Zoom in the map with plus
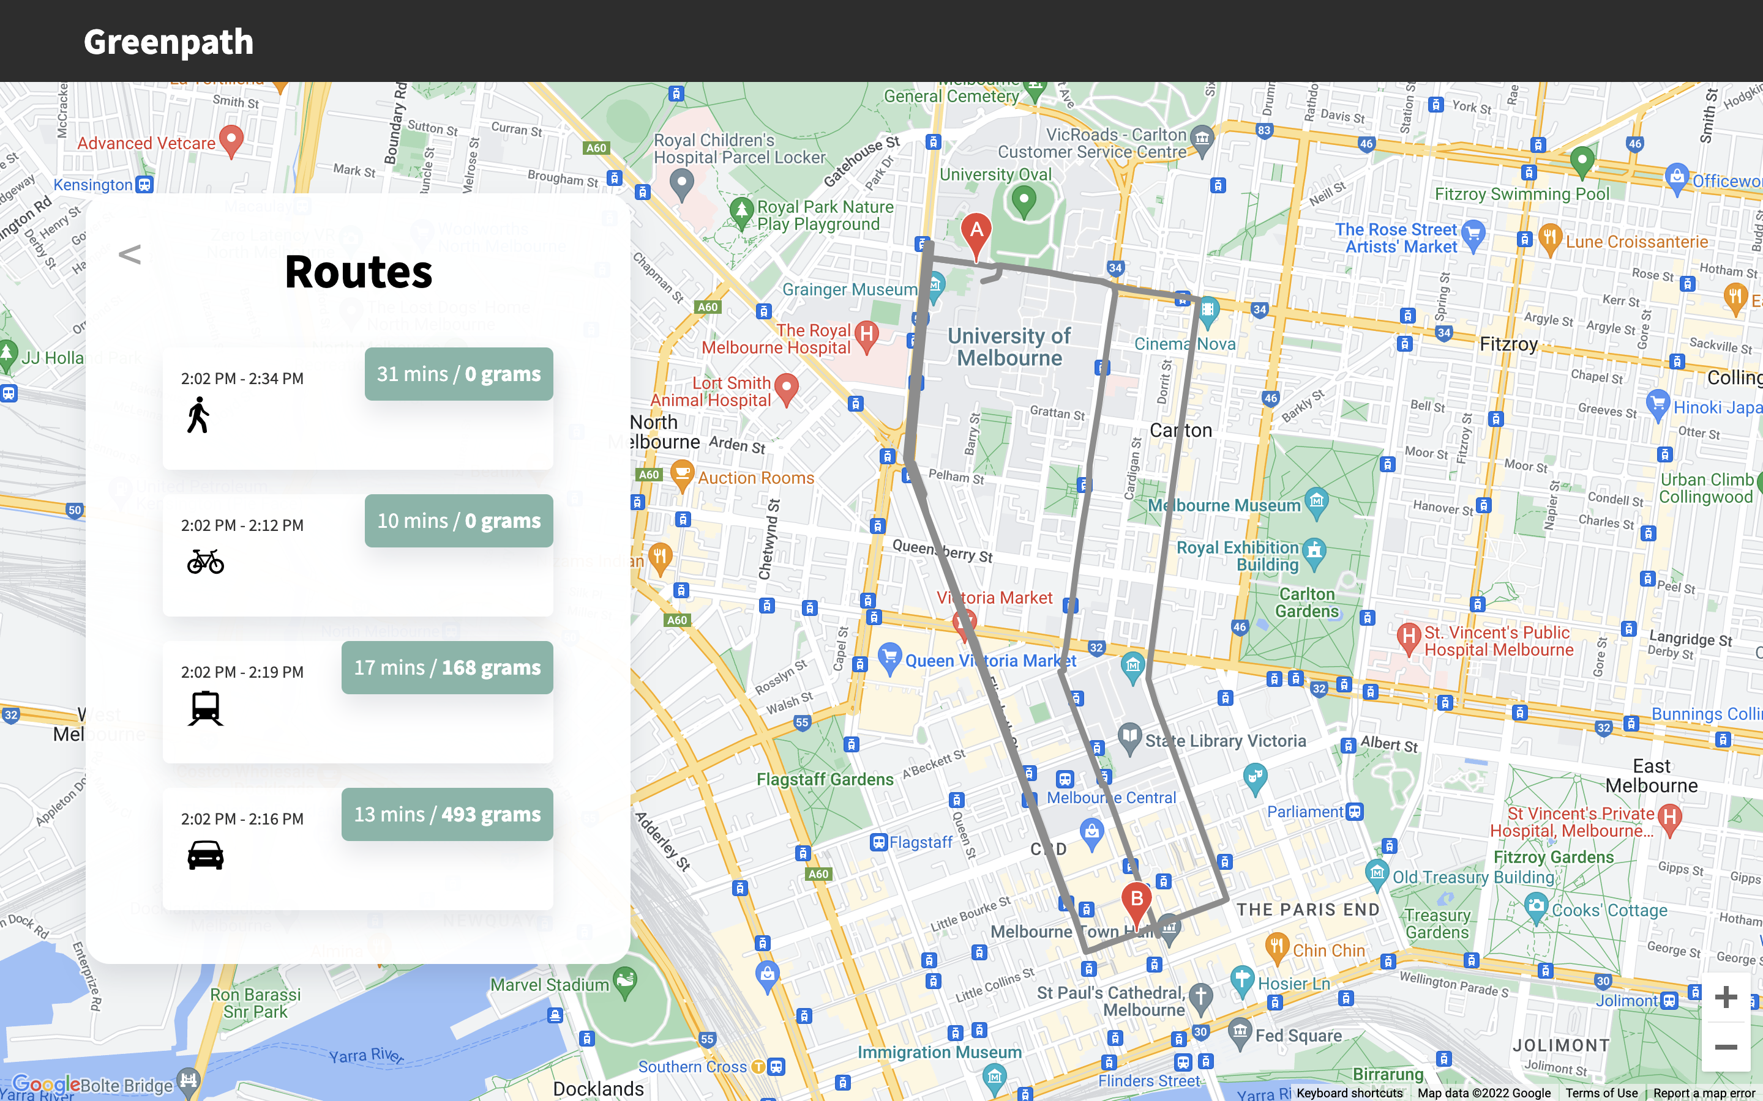The height and width of the screenshot is (1101, 1763). (1725, 997)
